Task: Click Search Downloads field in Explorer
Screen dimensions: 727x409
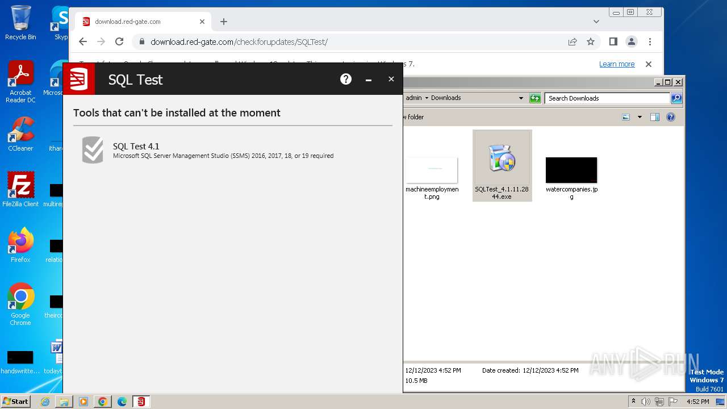Action: point(607,98)
